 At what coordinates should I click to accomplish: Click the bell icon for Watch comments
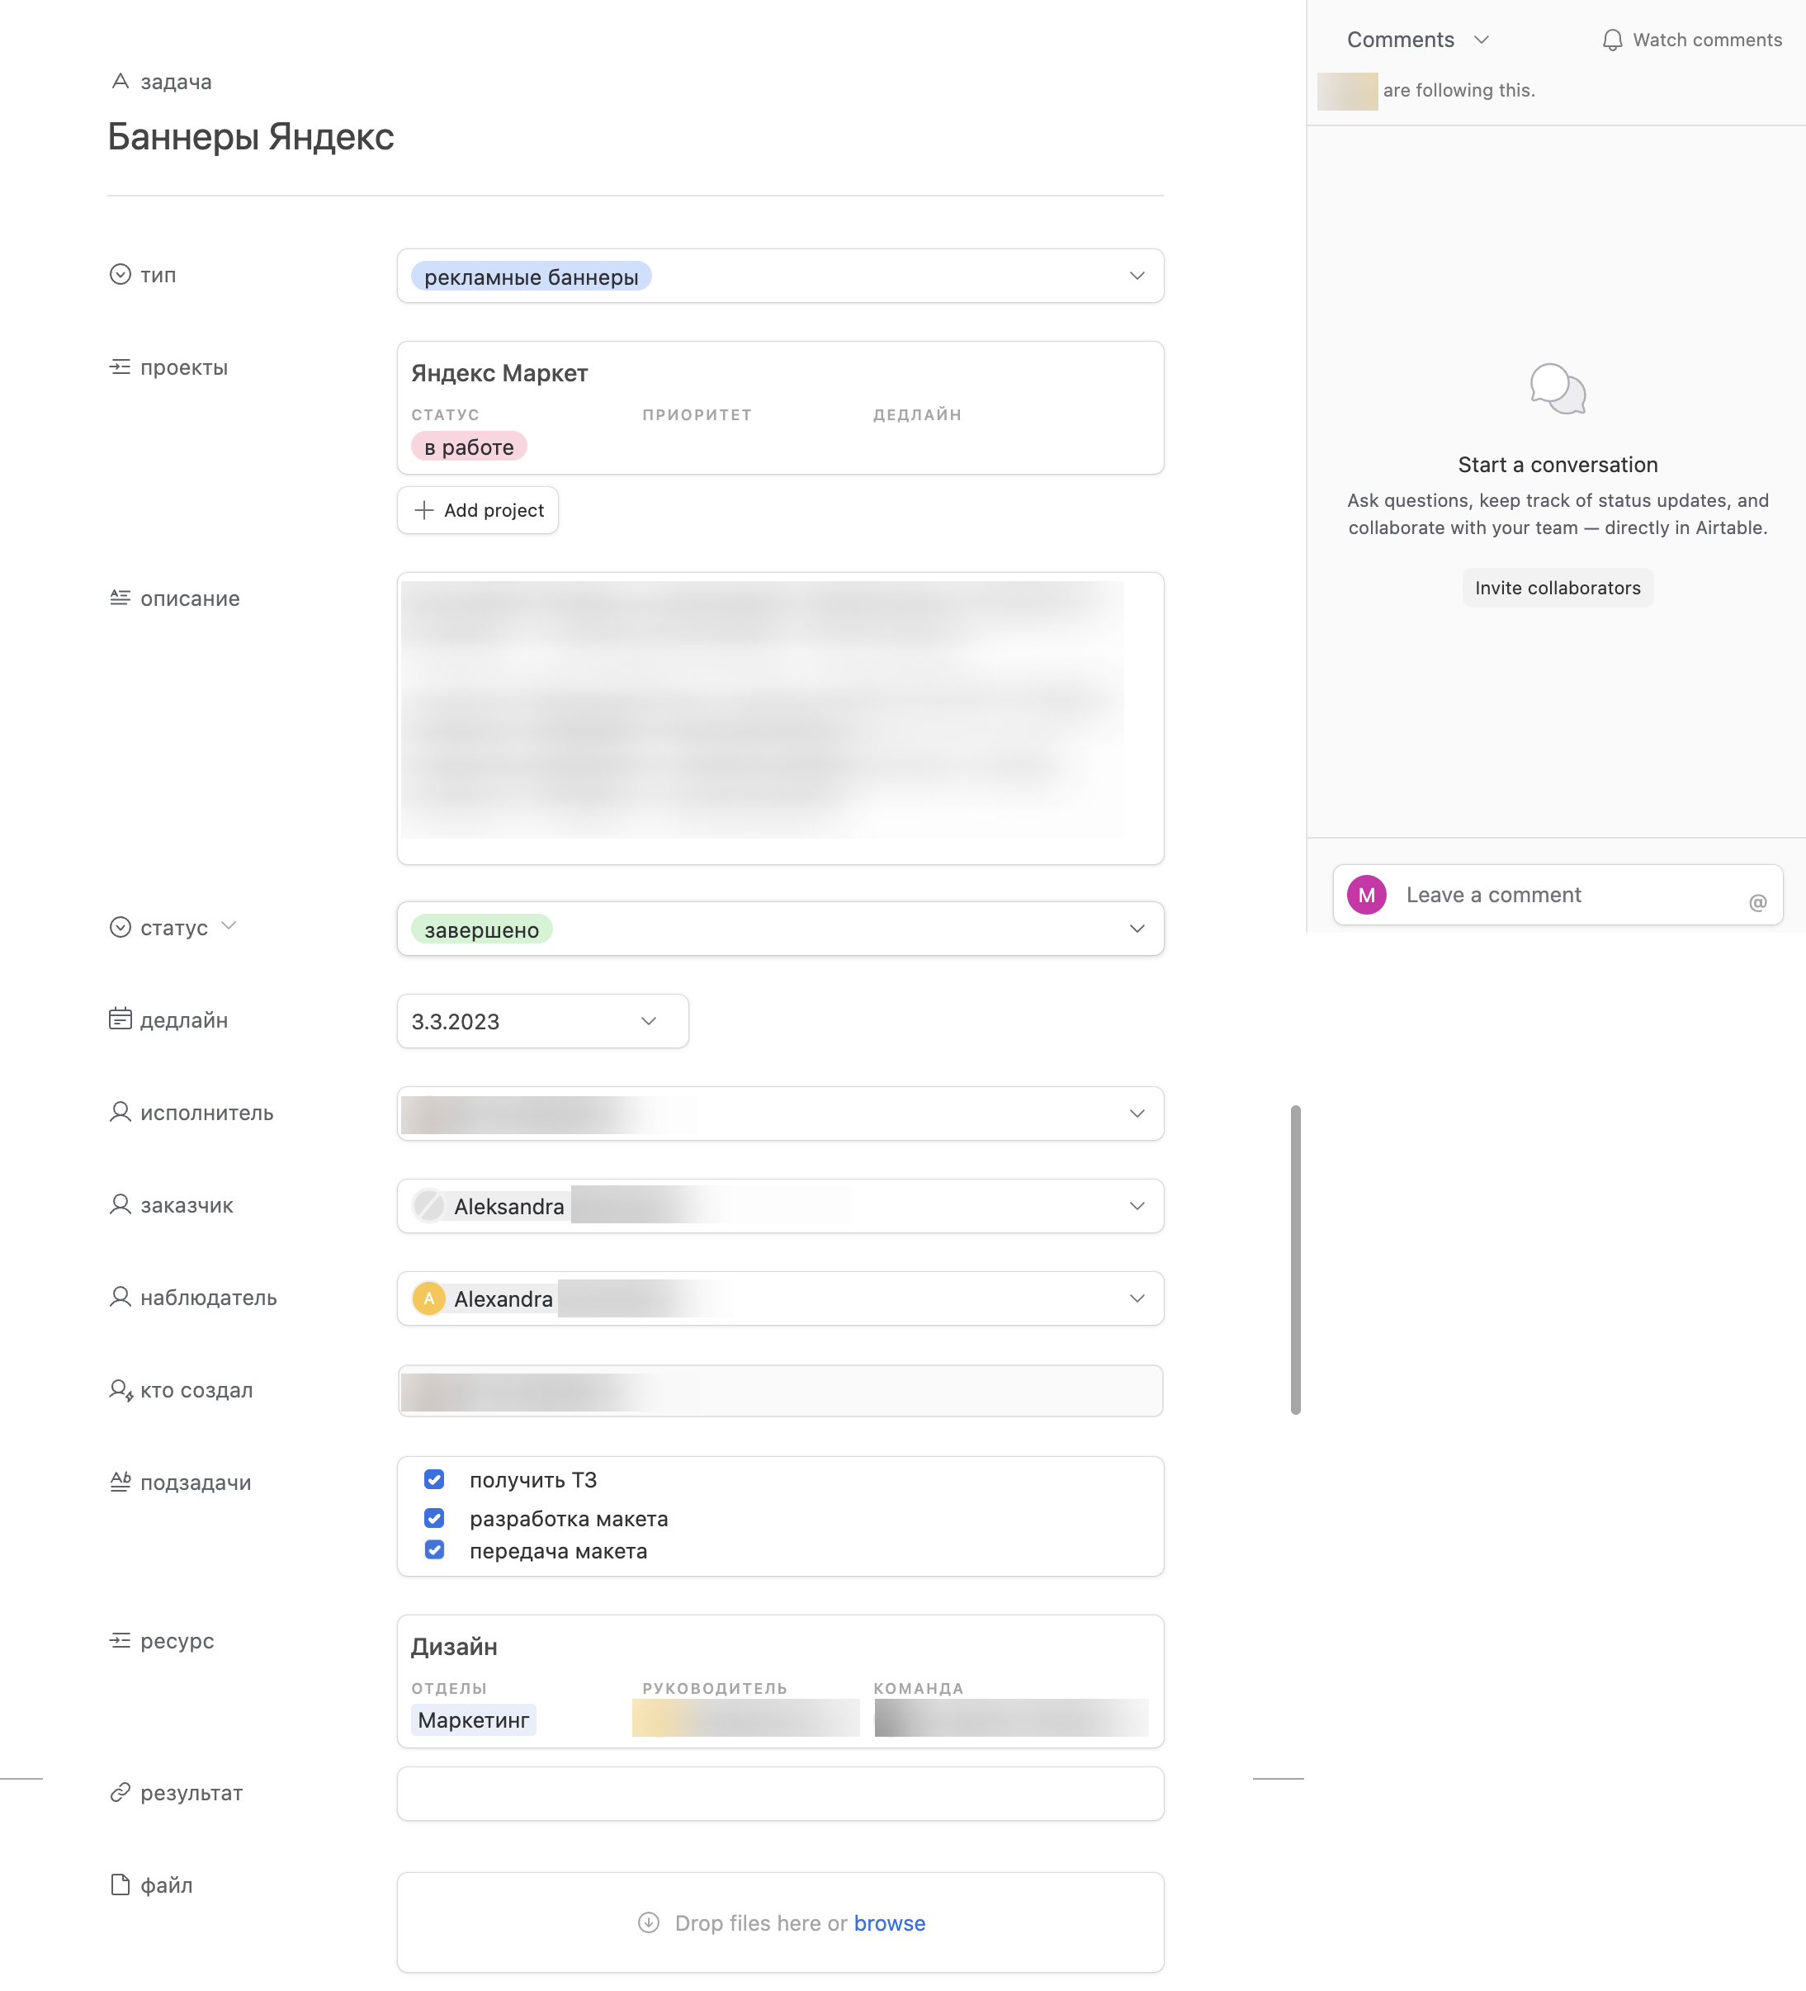[x=1611, y=40]
